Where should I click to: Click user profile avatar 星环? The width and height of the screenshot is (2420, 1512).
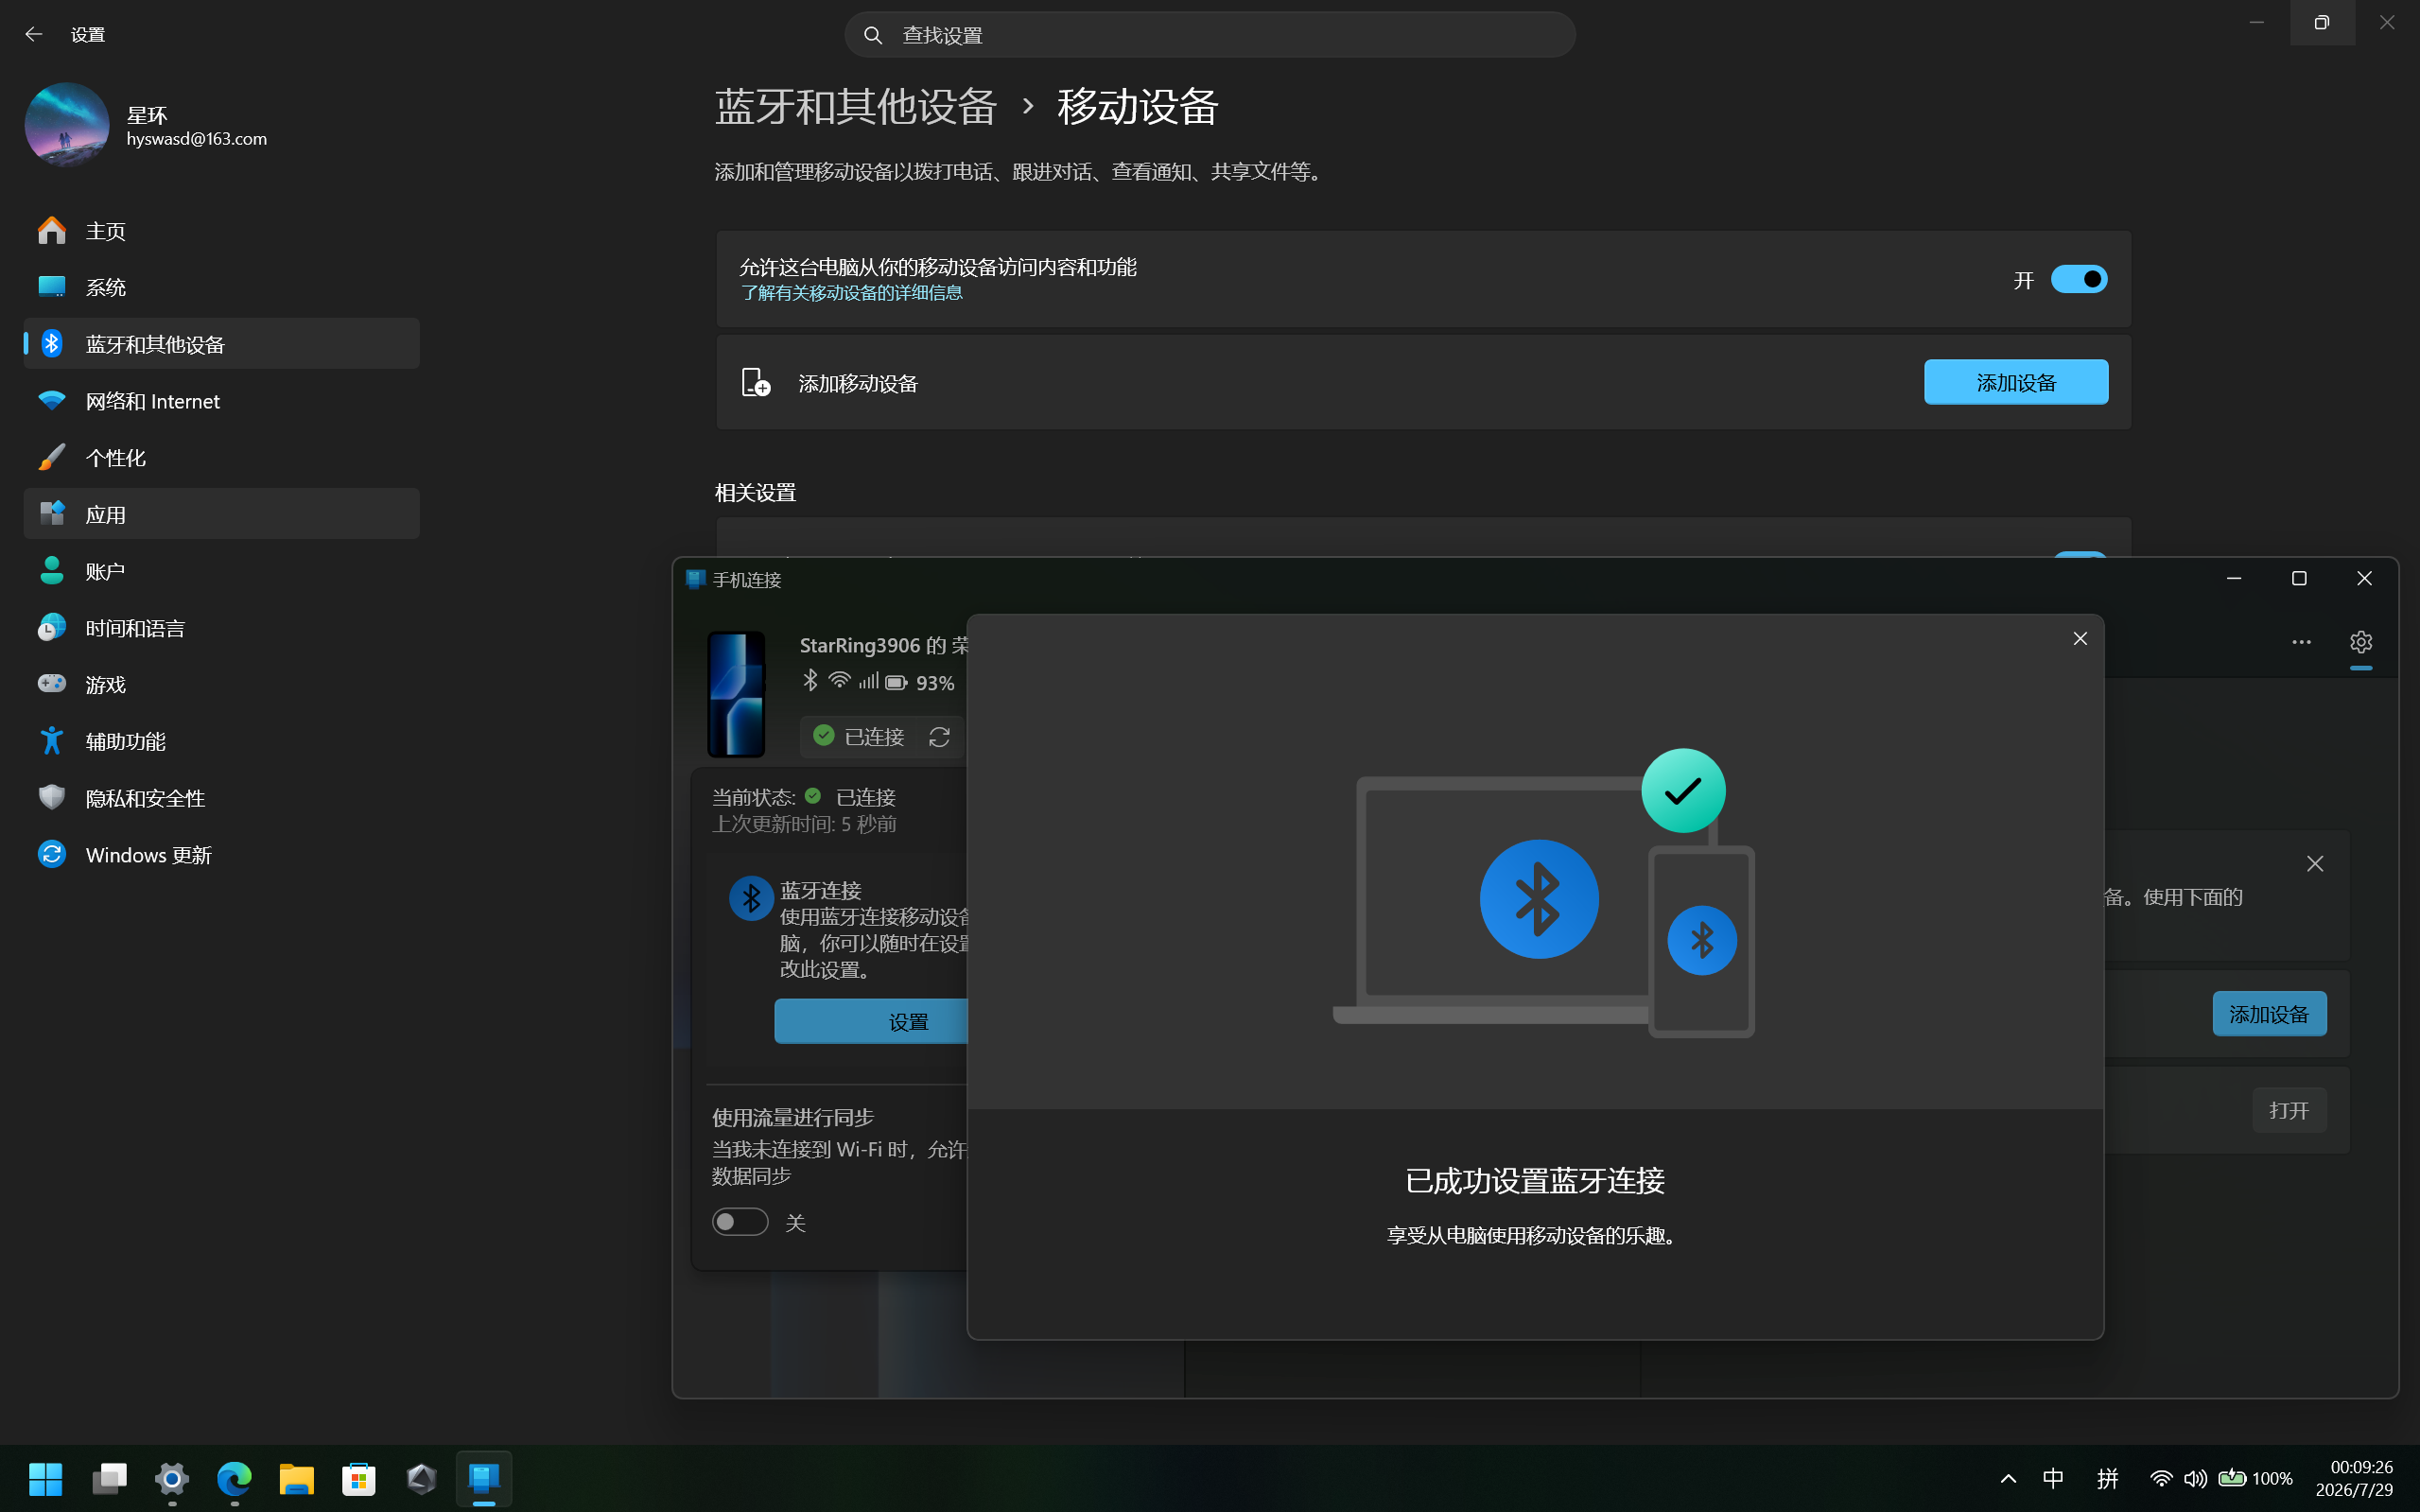point(67,125)
